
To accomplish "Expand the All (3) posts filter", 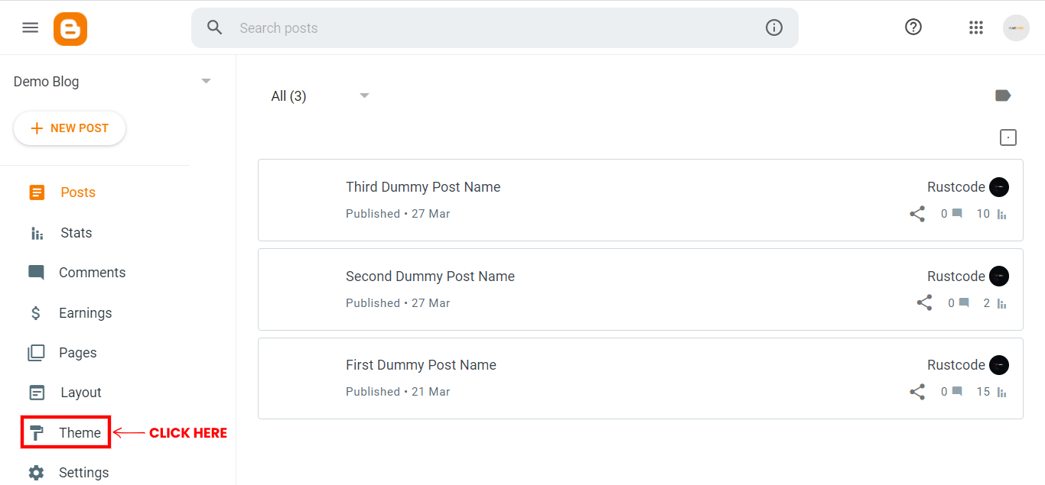I will (x=365, y=95).
